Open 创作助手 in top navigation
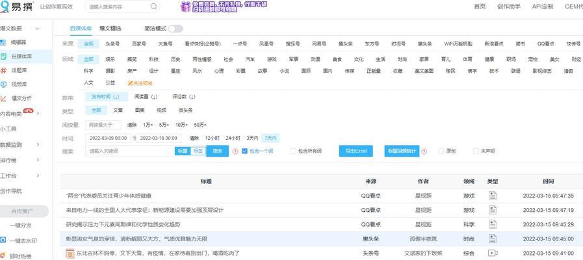Image resolution: width=583 pixels, height=260 pixels. [509, 6]
